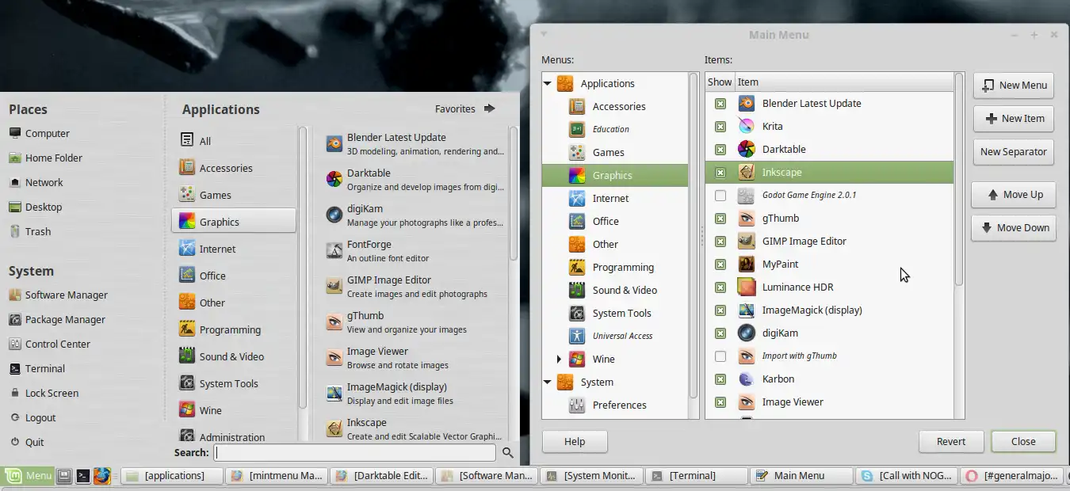Click the digiKam icon in Main Menu items list

point(746,333)
